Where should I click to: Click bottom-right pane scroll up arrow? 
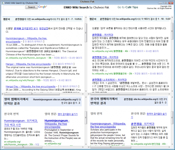click(x=172, y=97)
